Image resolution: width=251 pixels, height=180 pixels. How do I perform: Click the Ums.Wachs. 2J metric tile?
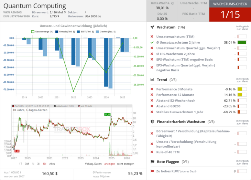162,6
